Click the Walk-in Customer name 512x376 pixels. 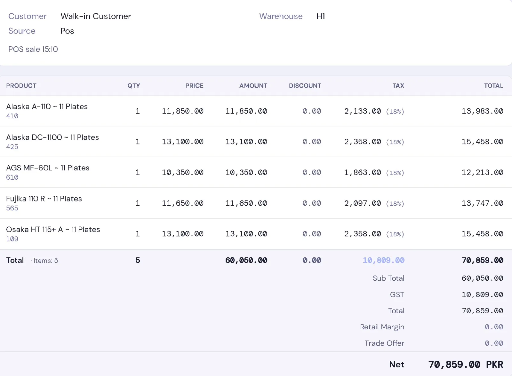(x=96, y=16)
